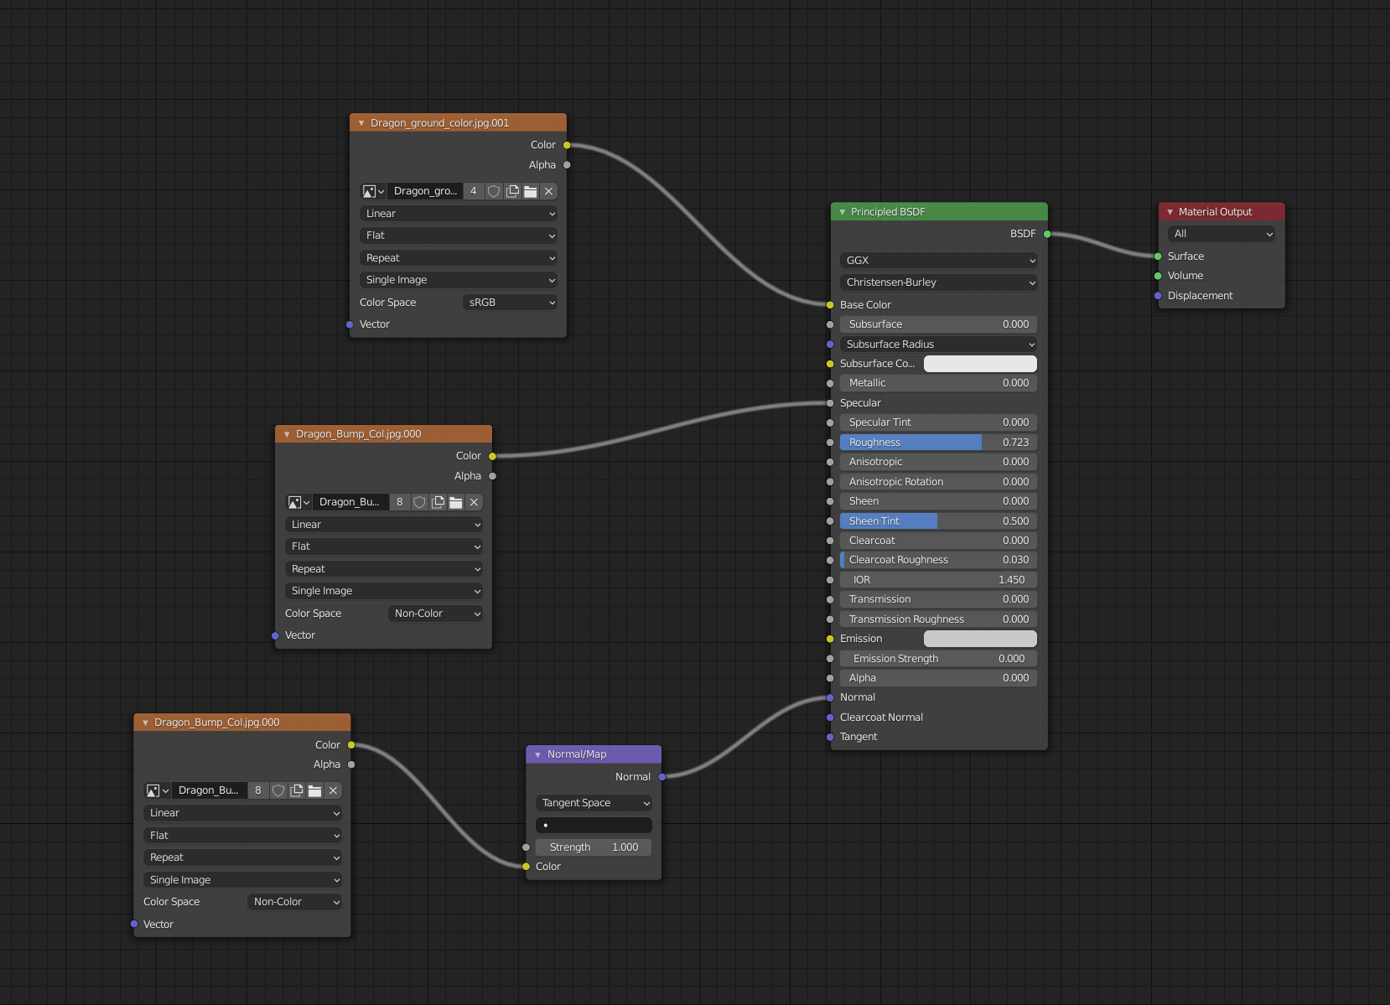
Task: Open the sRGB Color Space dropdown
Action: pyautogui.click(x=510, y=302)
